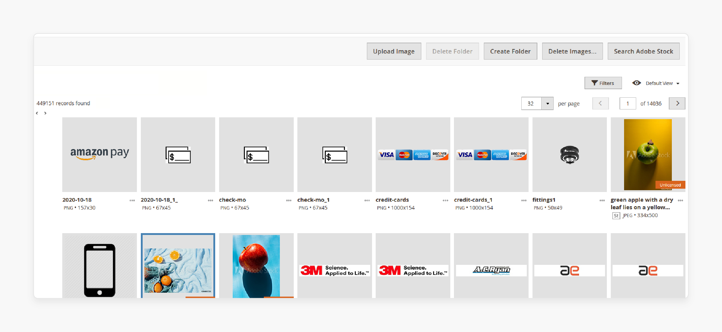Expand the Default View dropdown
722x332 pixels.
pos(662,83)
